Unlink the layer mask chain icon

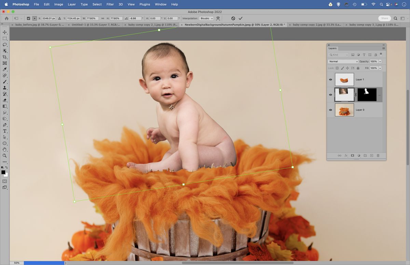[356, 95]
